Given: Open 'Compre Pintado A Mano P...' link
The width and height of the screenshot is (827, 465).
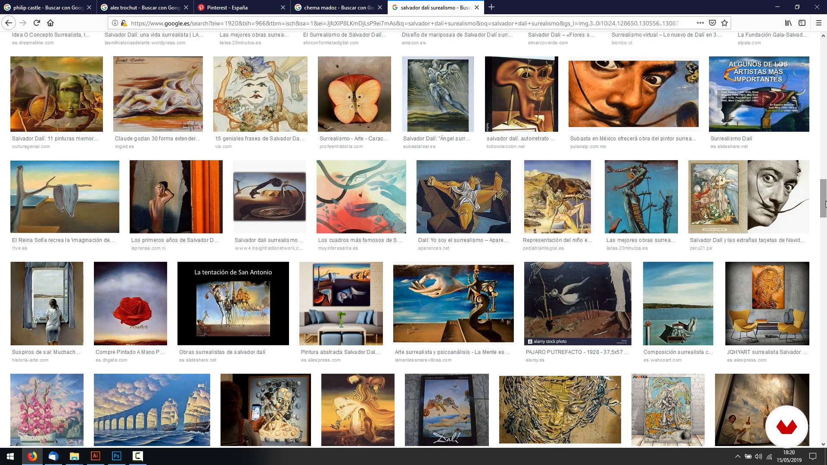Looking at the screenshot, I should [x=130, y=352].
